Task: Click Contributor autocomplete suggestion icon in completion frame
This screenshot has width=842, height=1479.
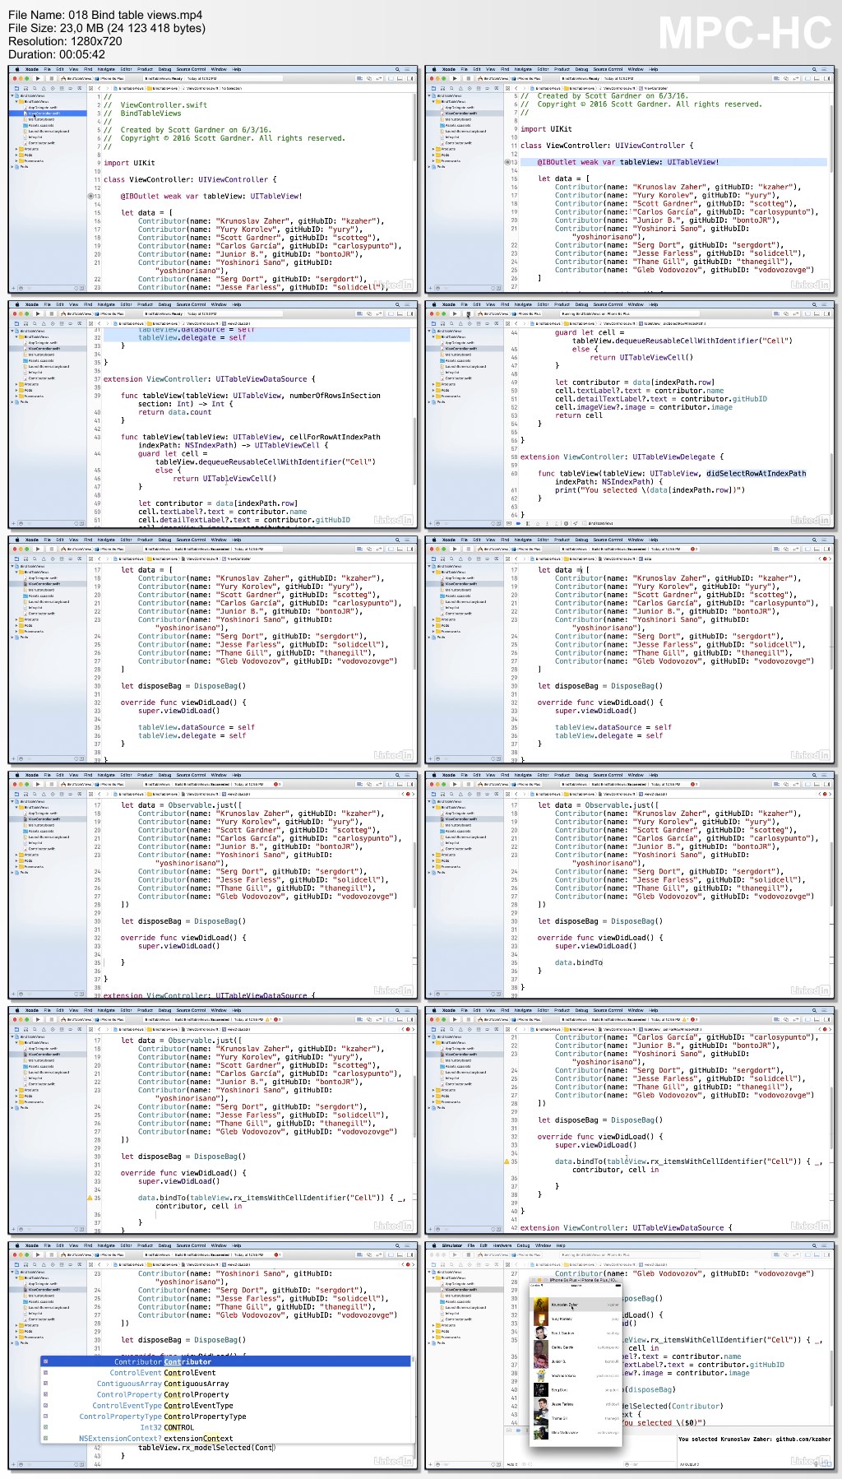Action: tap(45, 1361)
